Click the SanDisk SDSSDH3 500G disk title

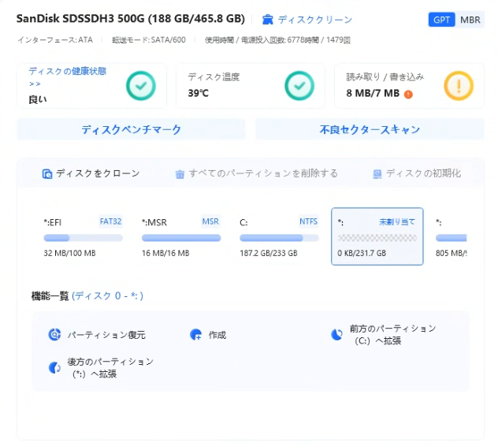[x=131, y=19]
